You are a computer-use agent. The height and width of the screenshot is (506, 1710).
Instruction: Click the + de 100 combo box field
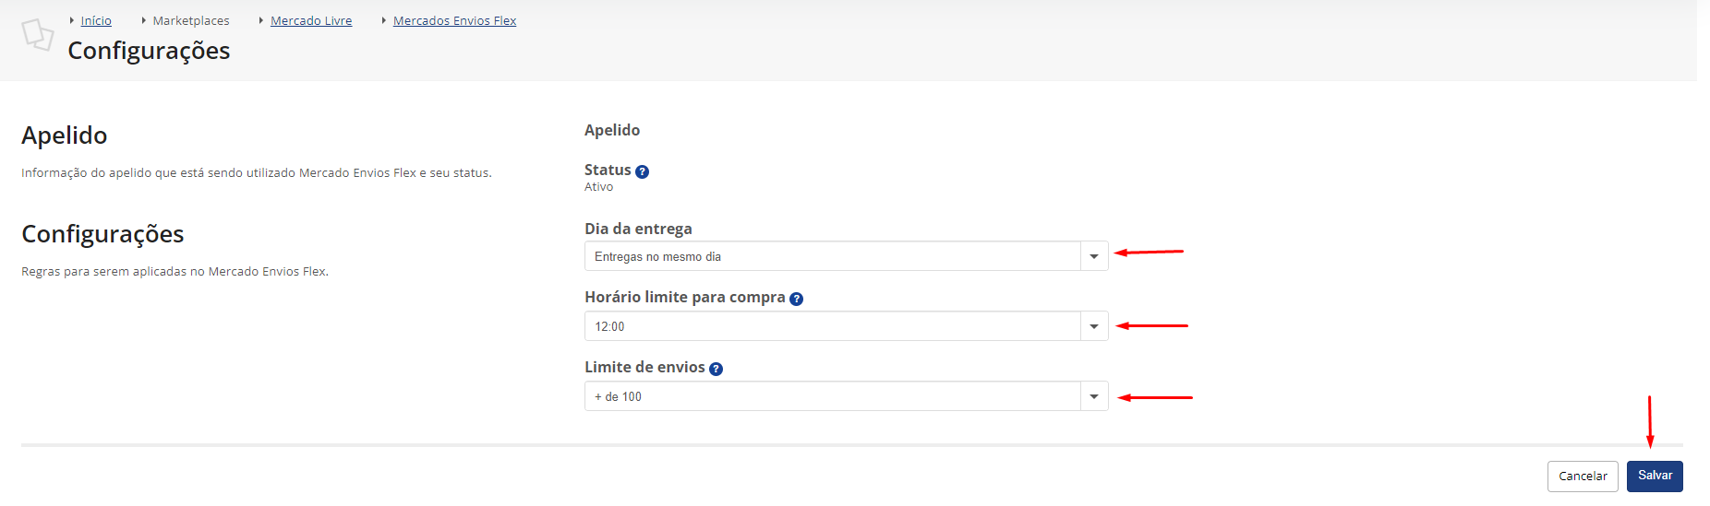pyautogui.click(x=846, y=396)
